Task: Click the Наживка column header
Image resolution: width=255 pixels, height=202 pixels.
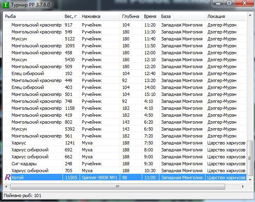Action: 100,16
